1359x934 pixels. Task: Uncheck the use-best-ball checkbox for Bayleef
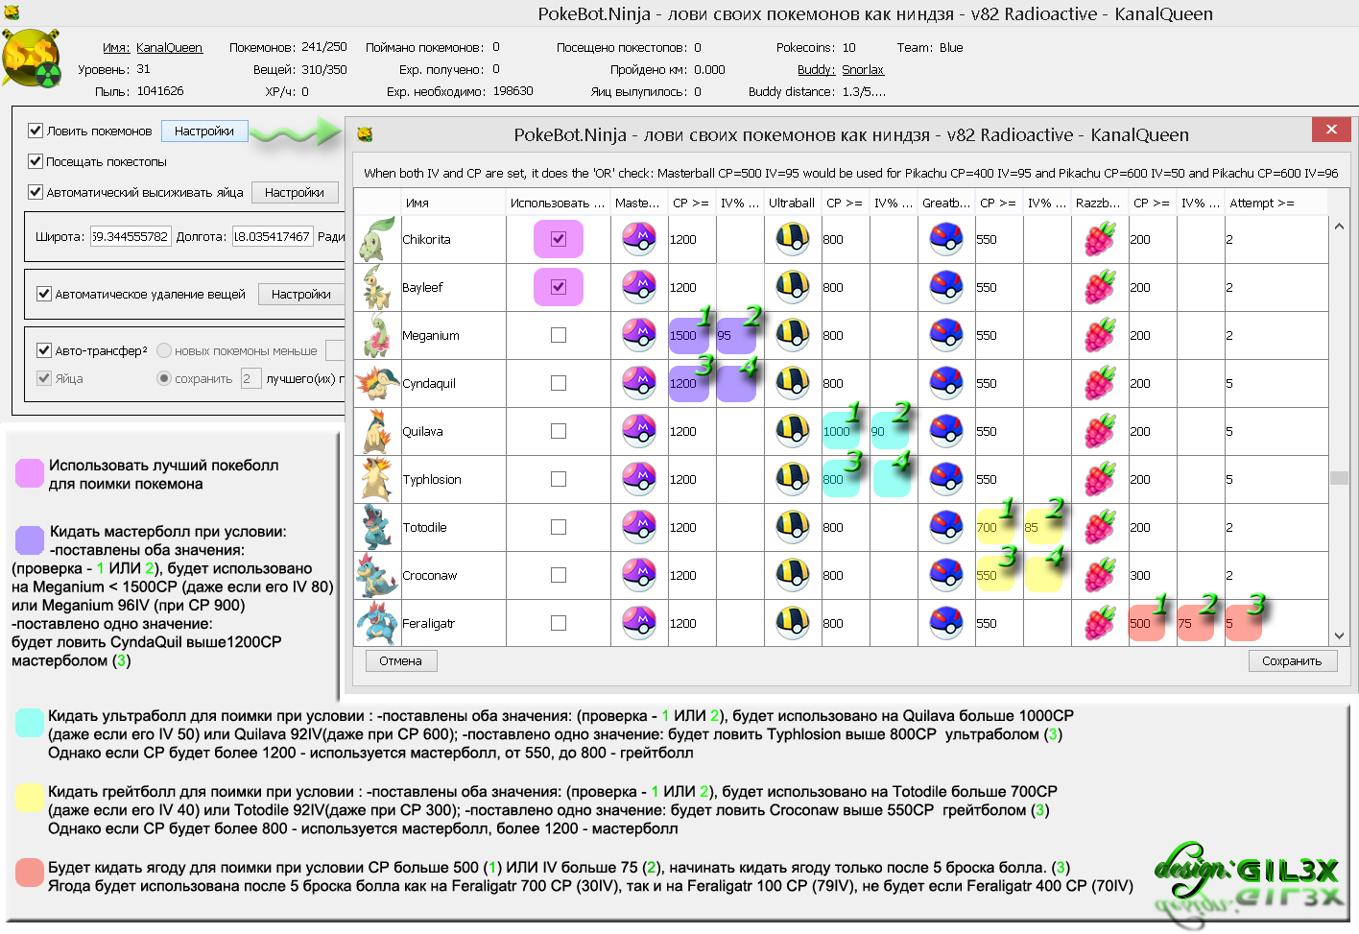559,287
